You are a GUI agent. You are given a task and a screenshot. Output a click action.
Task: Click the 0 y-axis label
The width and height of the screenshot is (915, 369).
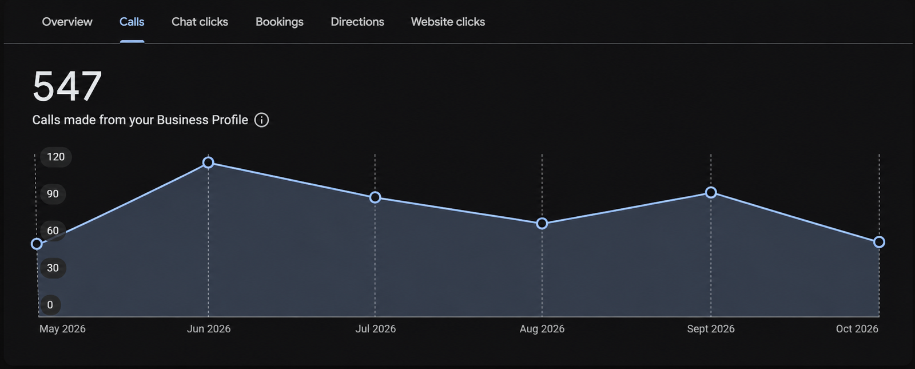point(50,305)
